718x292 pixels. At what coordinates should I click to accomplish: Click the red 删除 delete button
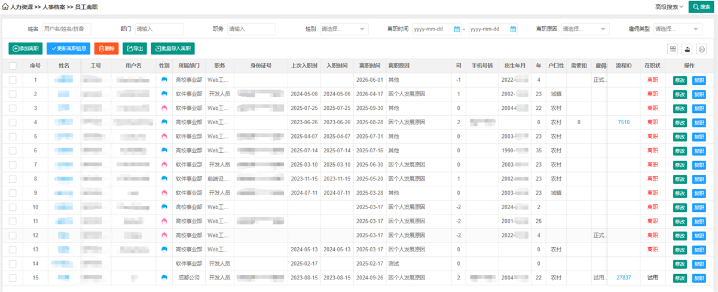106,49
